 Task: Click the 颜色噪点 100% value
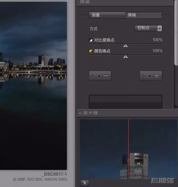(157, 51)
